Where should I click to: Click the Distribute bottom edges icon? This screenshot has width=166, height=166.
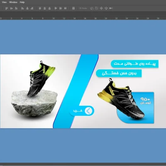point(49,8)
